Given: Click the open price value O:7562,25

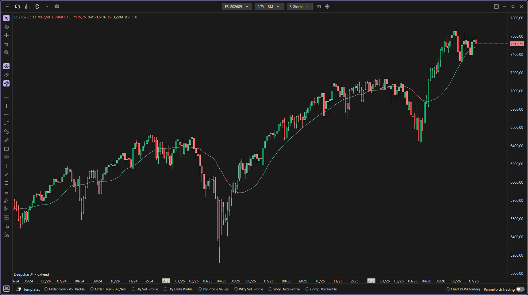Looking at the screenshot, I should coord(23,17).
